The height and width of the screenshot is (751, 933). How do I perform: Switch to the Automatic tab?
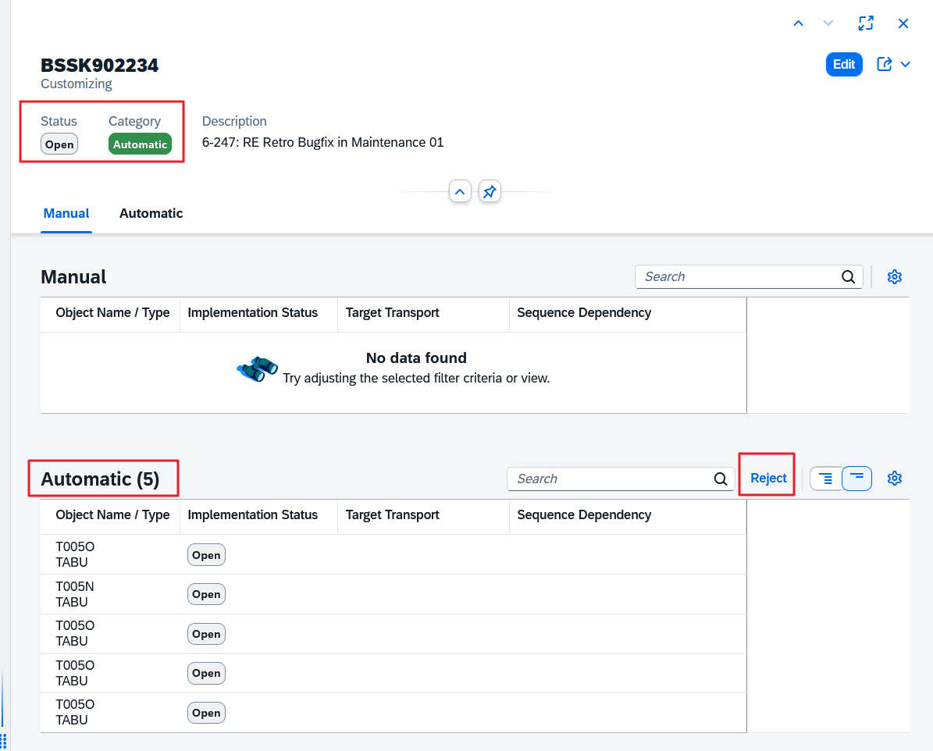[151, 213]
